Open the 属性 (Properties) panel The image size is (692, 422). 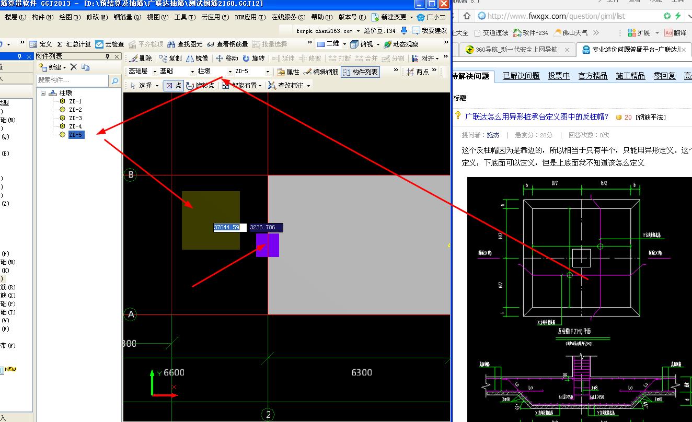pos(288,72)
